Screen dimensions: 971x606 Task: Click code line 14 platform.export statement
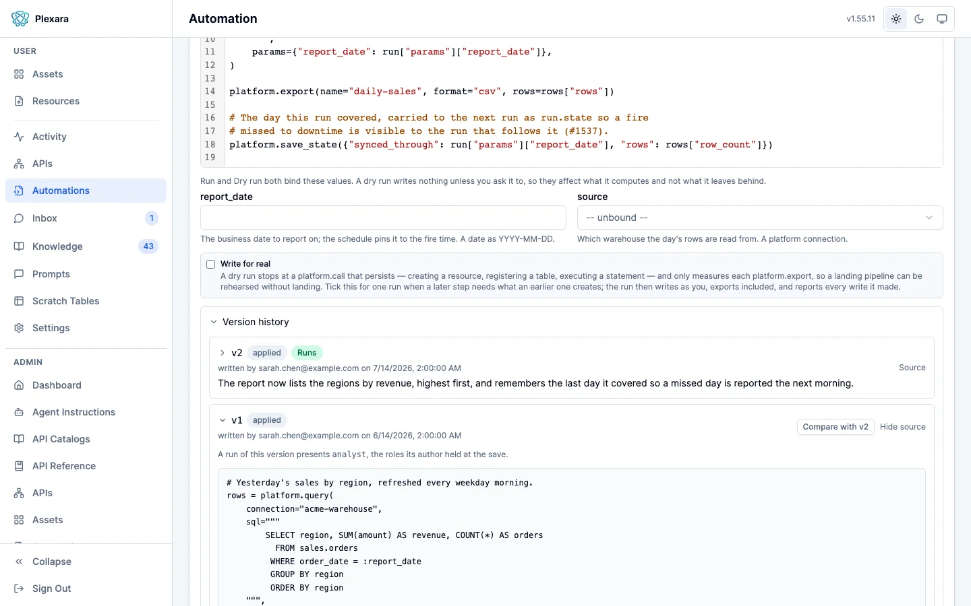tap(421, 92)
